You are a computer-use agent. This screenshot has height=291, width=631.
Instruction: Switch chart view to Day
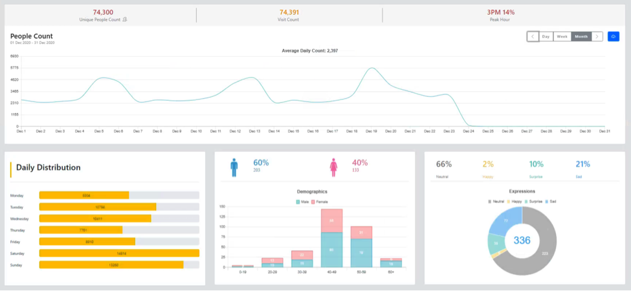tap(546, 37)
